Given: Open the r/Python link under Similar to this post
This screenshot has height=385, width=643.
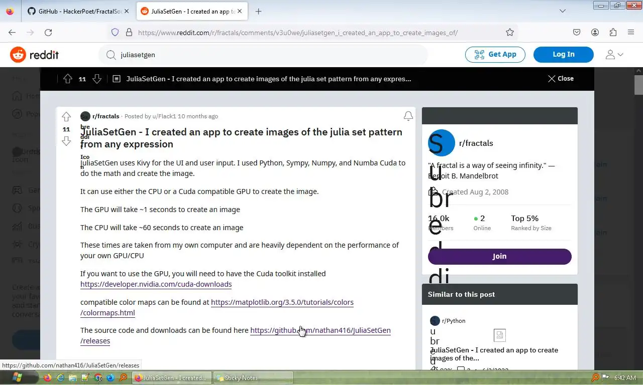Looking at the screenshot, I should click(454, 321).
